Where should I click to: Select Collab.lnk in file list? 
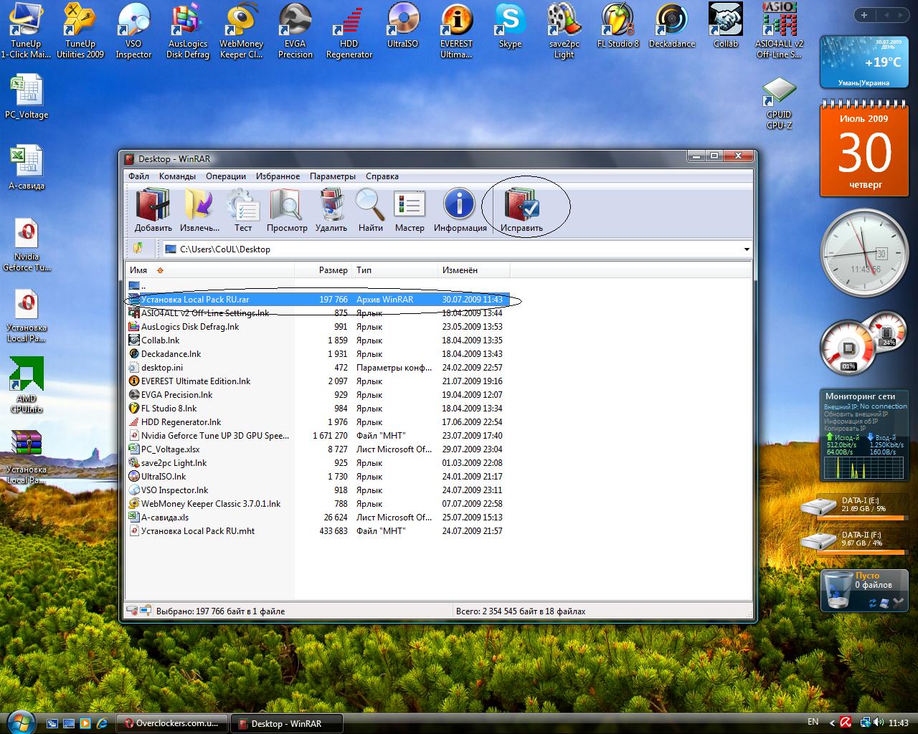pos(318,340)
